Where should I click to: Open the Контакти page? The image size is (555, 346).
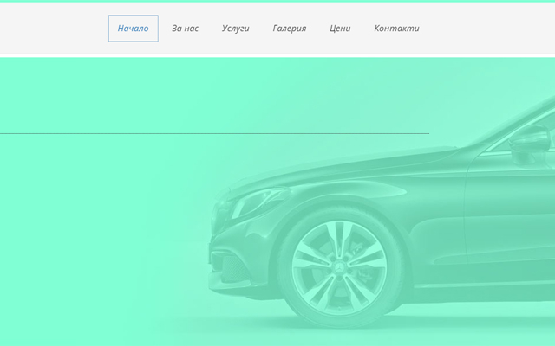click(396, 29)
